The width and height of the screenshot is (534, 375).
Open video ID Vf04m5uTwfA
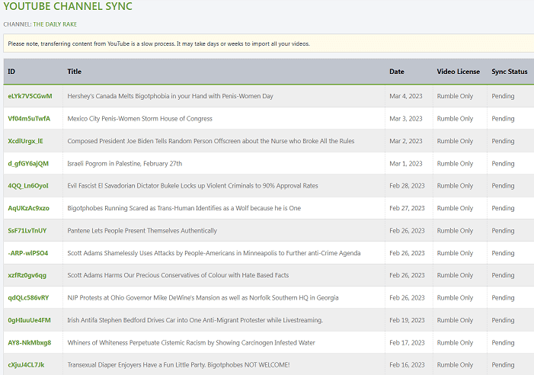click(29, 119)
